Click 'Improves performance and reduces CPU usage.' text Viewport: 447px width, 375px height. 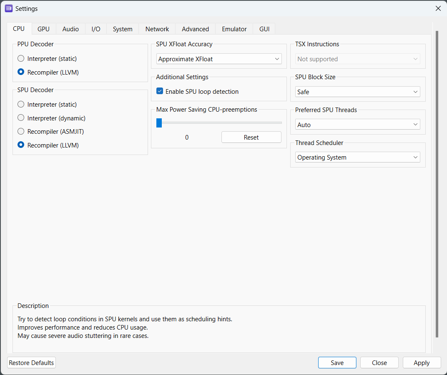click(83, 327)
